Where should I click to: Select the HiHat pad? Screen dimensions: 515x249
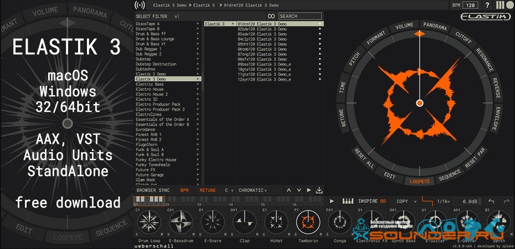[x=276, y=222]
